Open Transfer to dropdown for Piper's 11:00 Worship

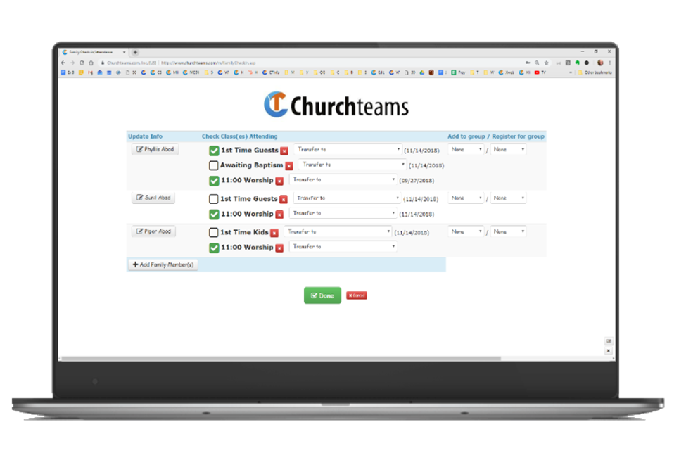coord(343,247)
